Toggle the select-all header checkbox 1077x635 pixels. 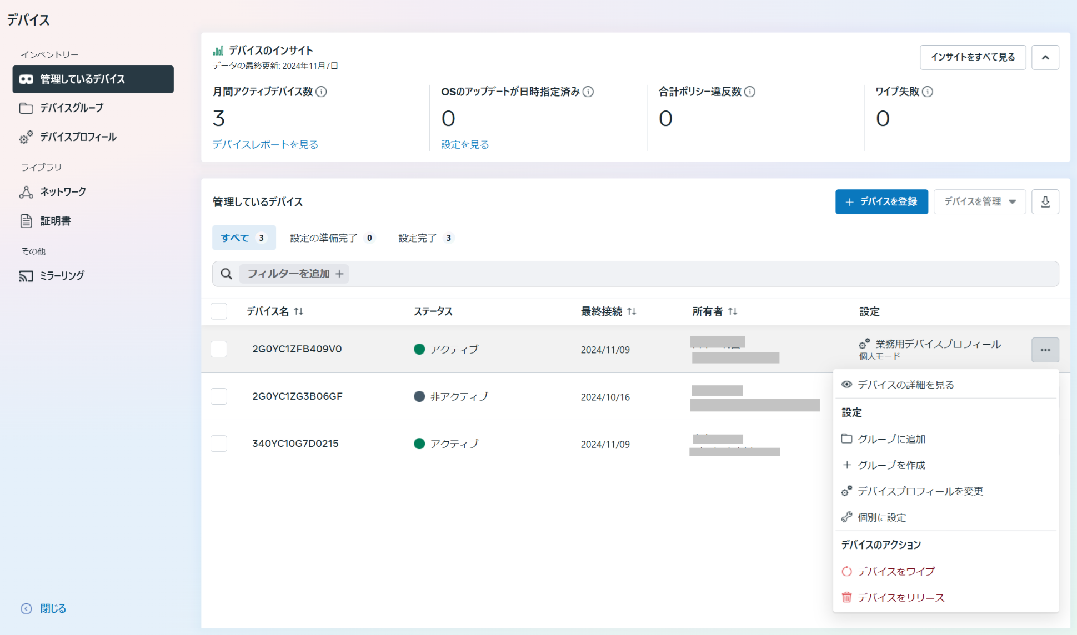pyautogui.click(x=219, y=311)
